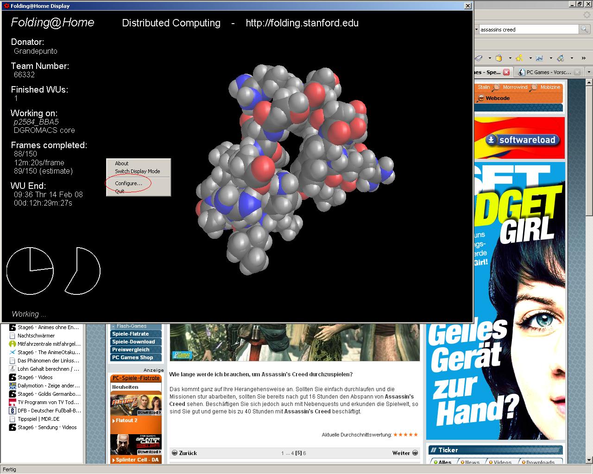The height and width of the screenshot is (474, 593).
Task: Click Spiele-Download in the site navigation
Action: [136, 342]
